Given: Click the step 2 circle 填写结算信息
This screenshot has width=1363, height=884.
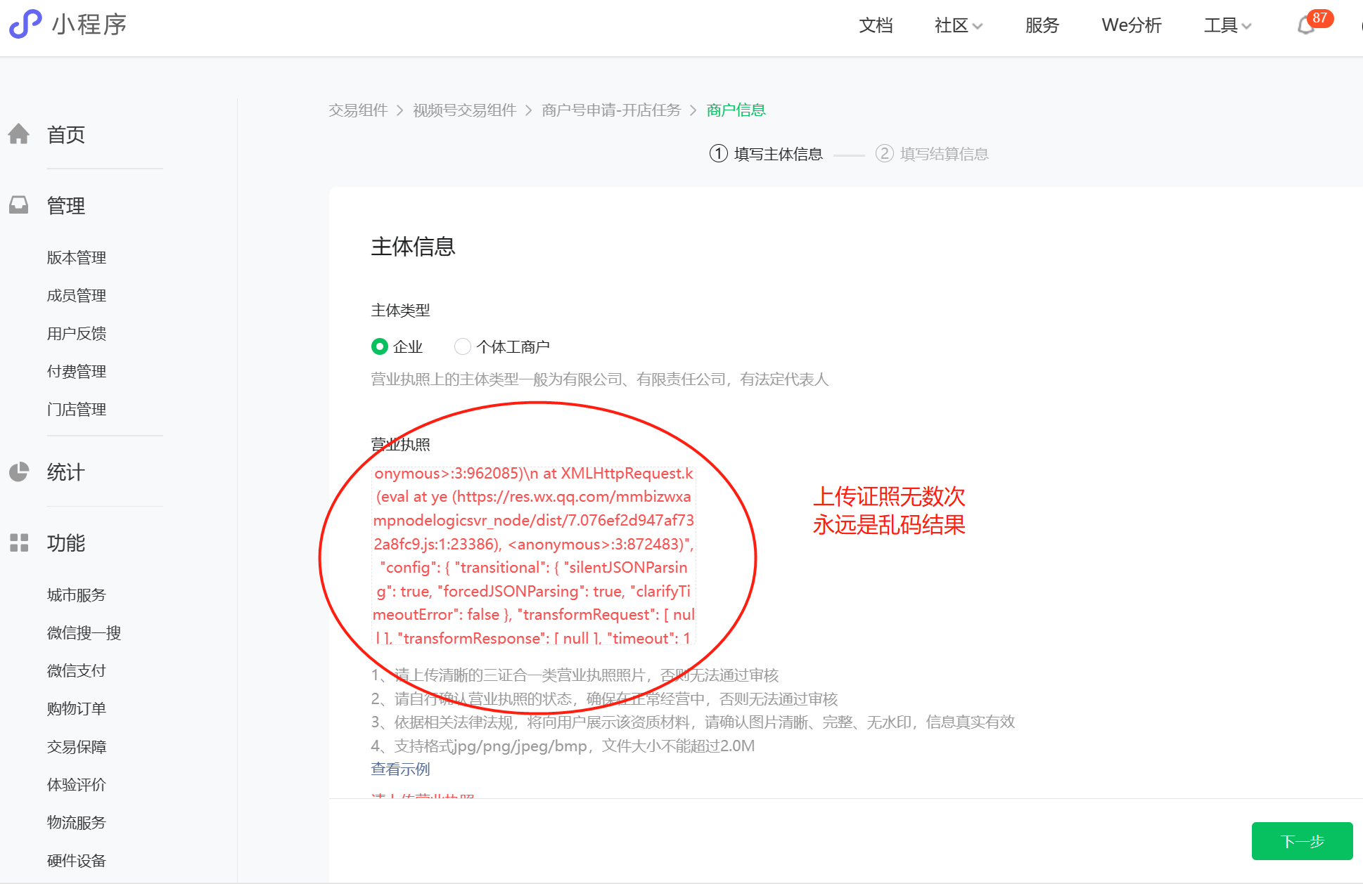Looking at the screenshot, I should coord(884,153).
